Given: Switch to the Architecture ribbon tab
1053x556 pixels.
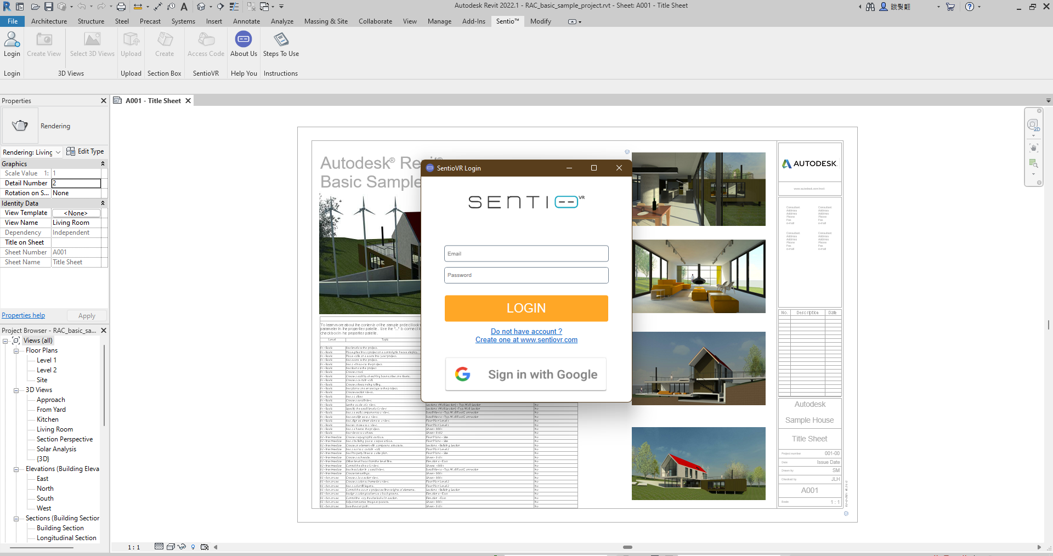Looking at the screenshot, I should [49, 21].
